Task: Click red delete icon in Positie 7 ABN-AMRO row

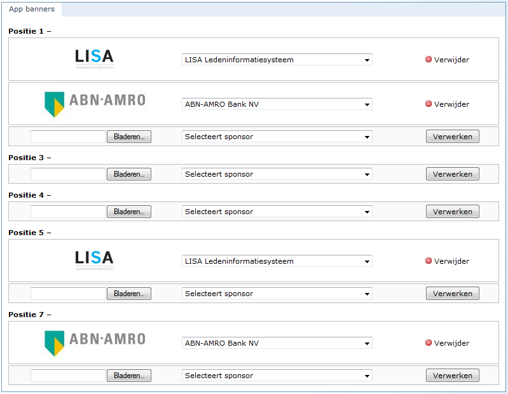Action: coord(429,343)
